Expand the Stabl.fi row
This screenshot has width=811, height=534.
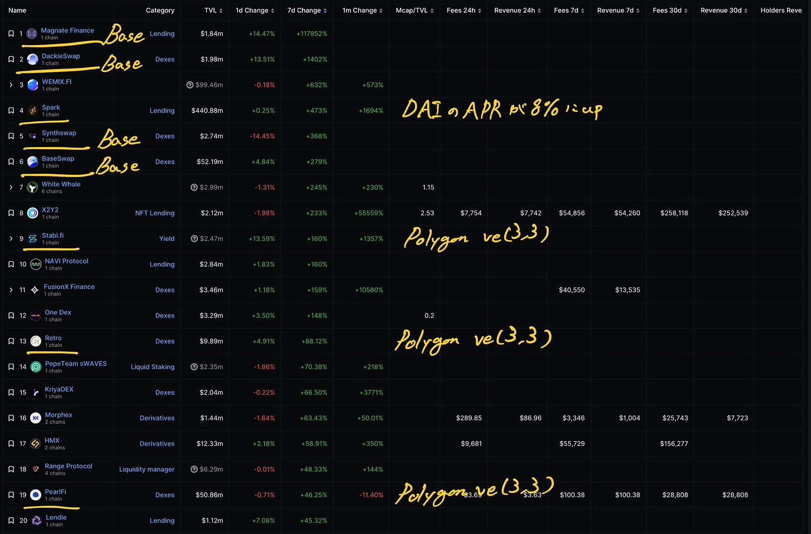tap(11, 239)
